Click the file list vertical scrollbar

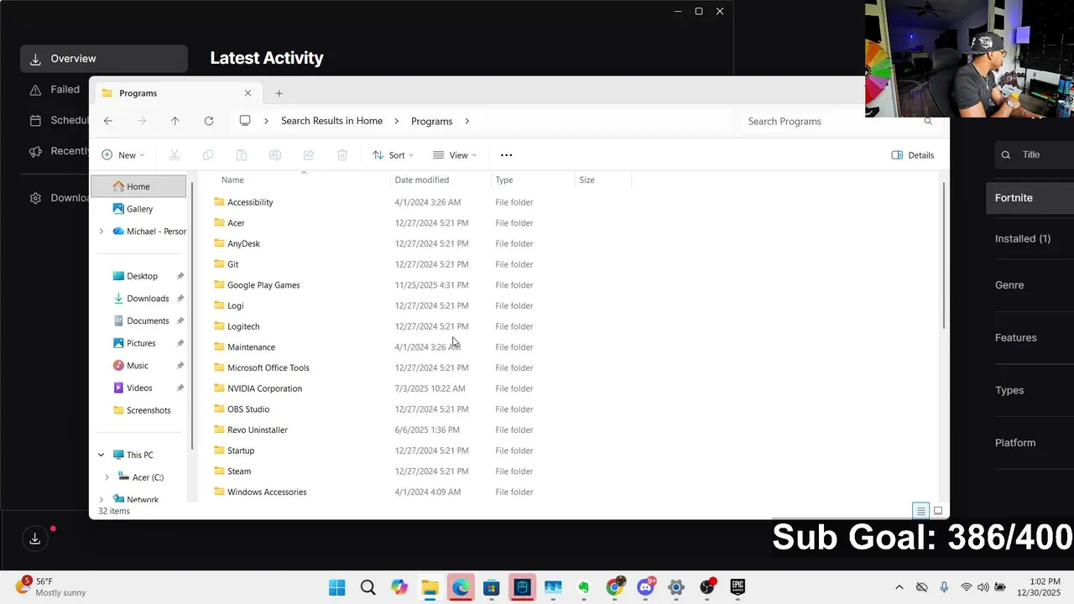tap(943, 255)
